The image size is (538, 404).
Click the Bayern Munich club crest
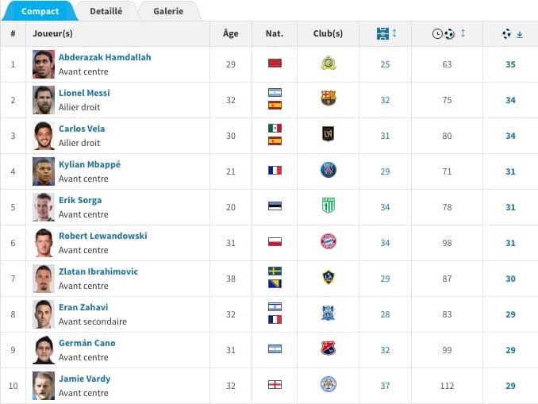pos(328,241)
